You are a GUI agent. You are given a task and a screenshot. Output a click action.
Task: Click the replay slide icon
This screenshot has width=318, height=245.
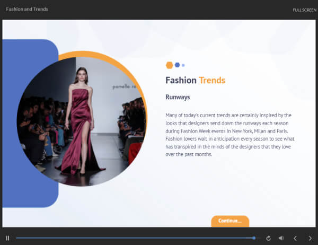pos(268,238)
